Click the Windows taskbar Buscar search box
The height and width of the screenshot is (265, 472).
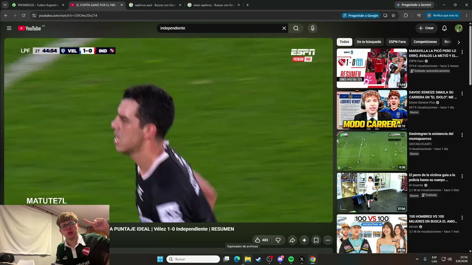click(193, 259)
